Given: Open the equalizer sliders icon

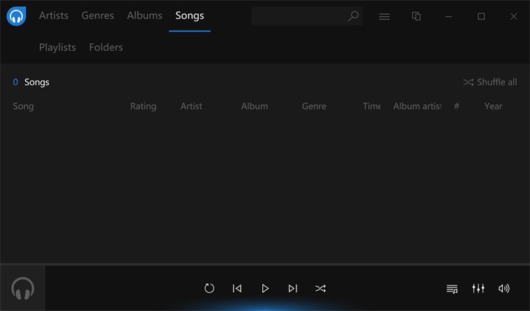Looking at the screenshot, I should pos(478,288).
